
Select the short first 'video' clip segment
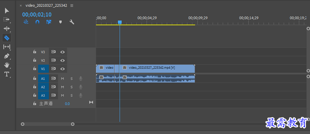tap(105, 68)
